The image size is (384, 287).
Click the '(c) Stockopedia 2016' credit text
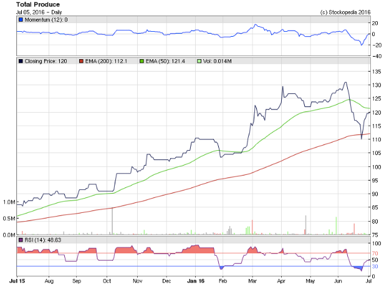click(x=345, y=12)
